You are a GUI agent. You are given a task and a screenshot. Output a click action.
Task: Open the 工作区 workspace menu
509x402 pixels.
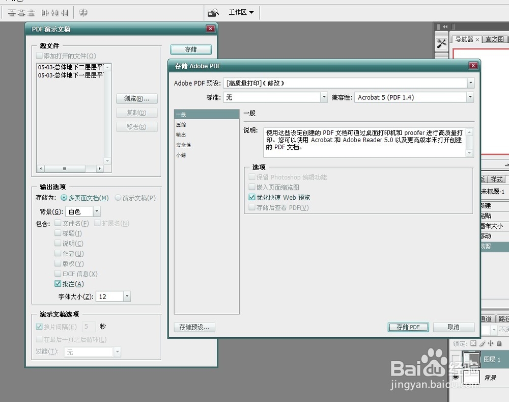click(x=241, y=12)
